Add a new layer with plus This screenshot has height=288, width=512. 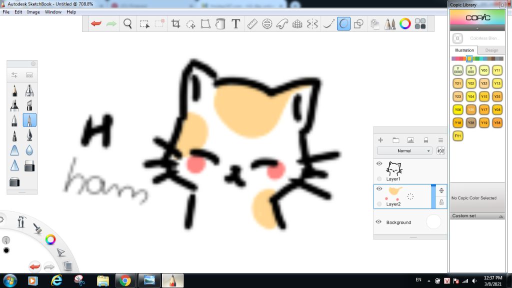pos(380,140)
